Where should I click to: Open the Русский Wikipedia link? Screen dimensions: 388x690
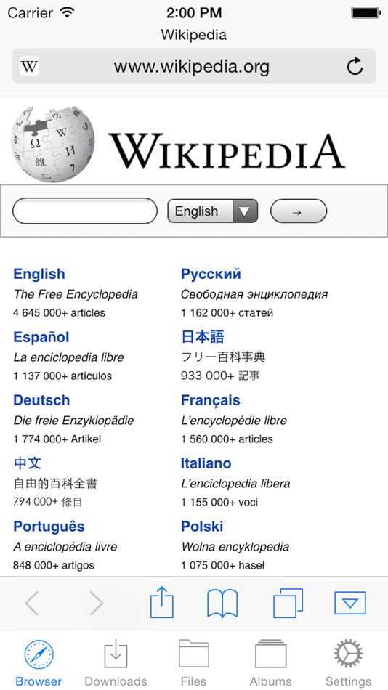[211, 274]
